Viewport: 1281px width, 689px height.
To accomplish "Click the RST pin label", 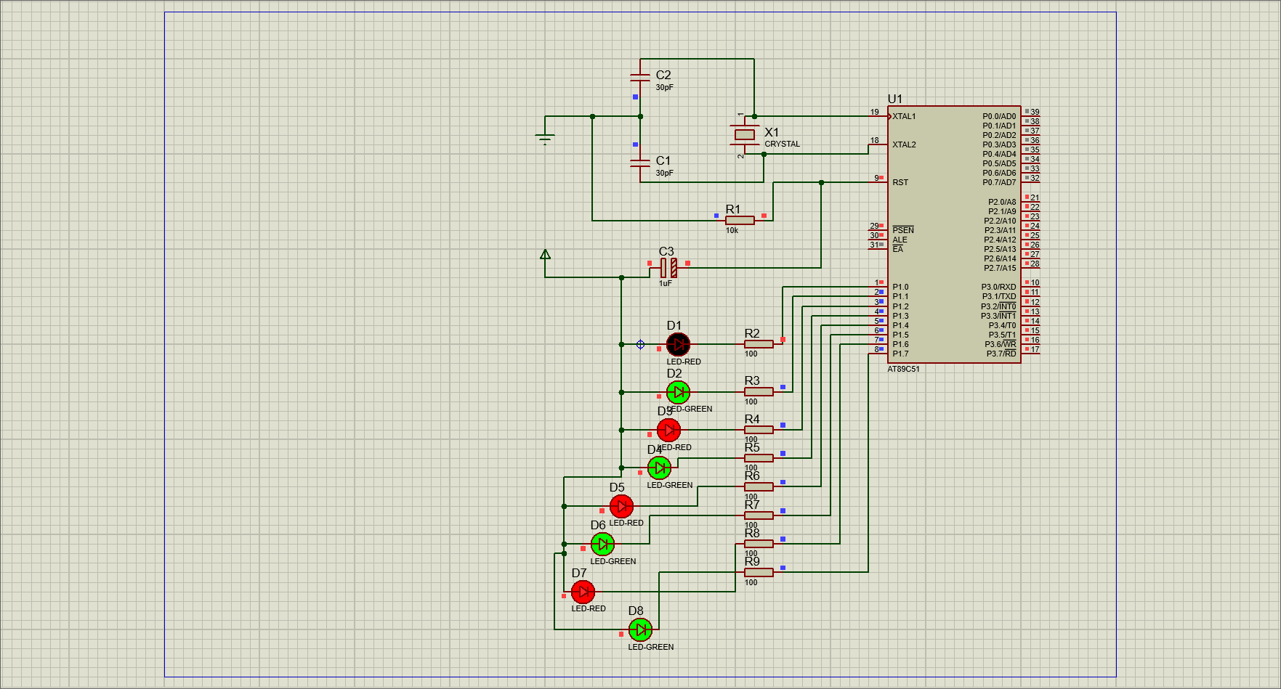I will [x=900, y=182].
